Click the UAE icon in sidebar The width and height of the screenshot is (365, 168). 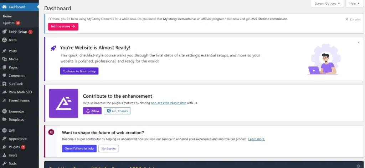tap(4, 130)
